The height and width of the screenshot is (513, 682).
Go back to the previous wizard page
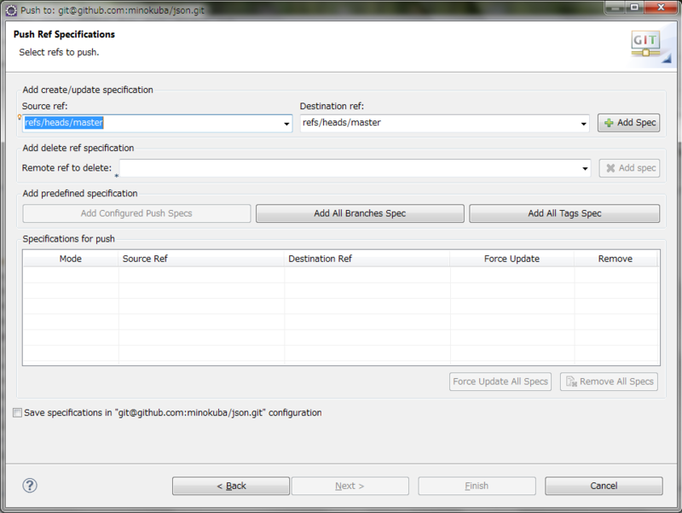point(231,486)
